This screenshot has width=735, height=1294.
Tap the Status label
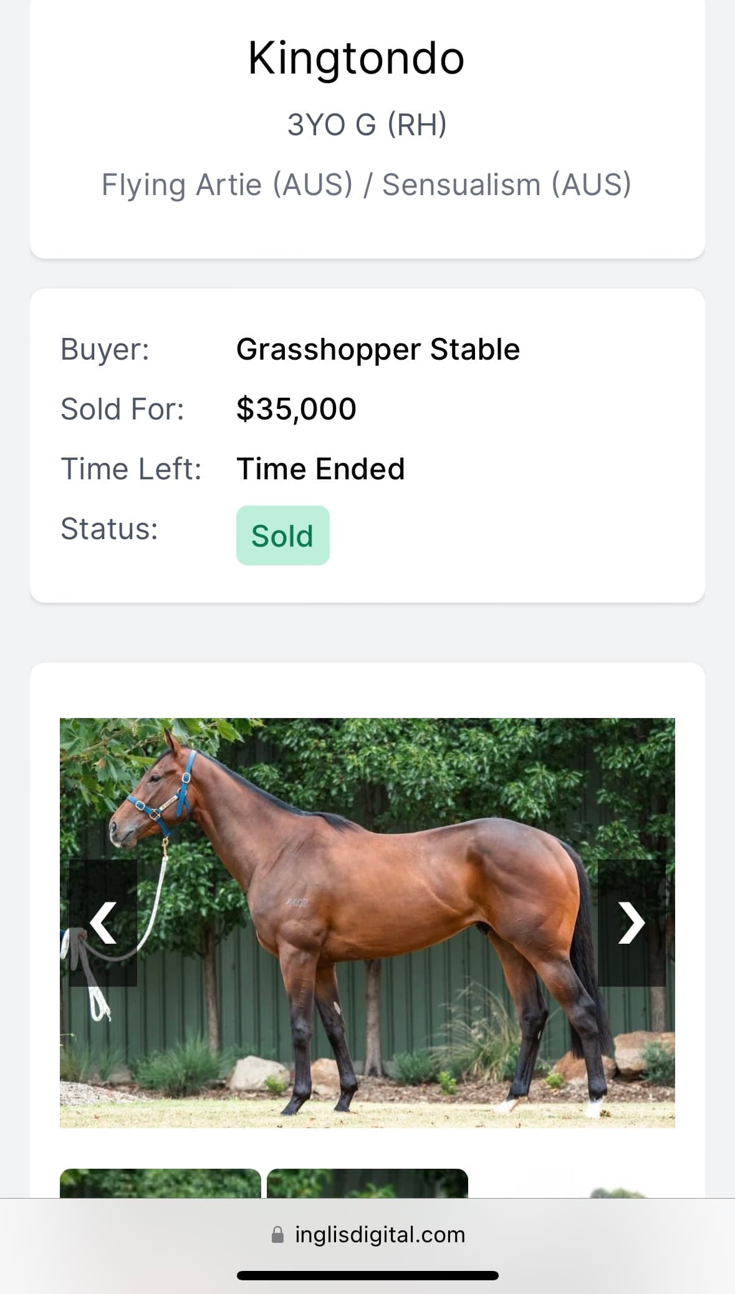point(109,529)
